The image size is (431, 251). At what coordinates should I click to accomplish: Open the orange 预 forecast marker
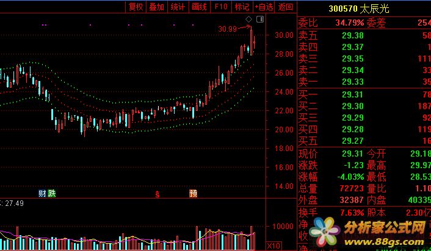tap(194, 194)
